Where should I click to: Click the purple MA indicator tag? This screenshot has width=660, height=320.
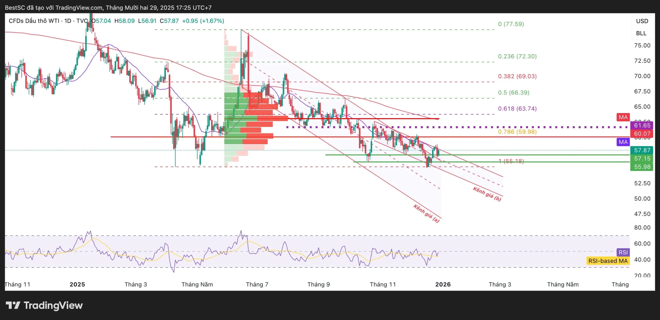tap(623, 142)
